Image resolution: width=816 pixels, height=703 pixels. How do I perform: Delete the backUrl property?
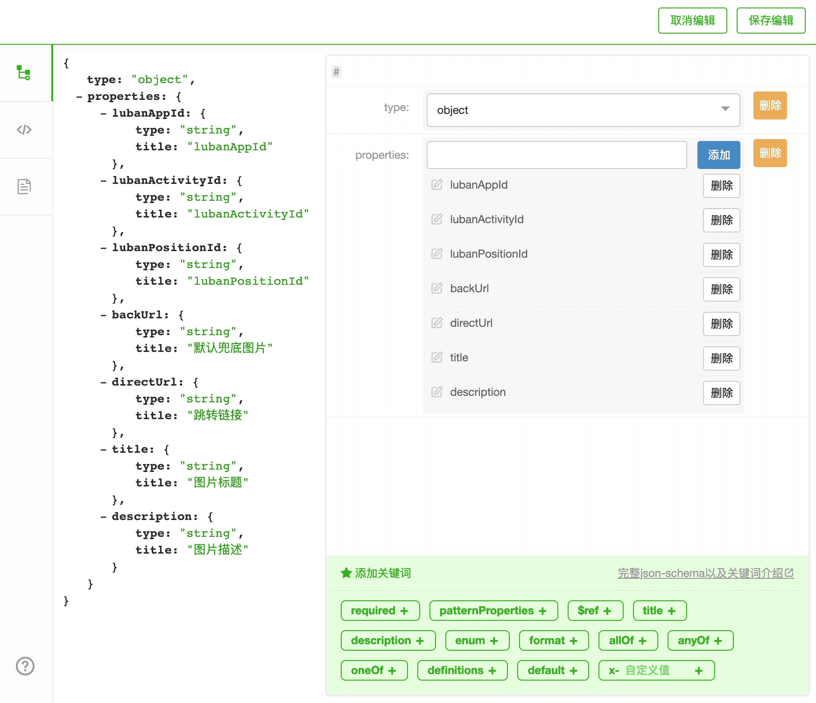coord(722,289)
